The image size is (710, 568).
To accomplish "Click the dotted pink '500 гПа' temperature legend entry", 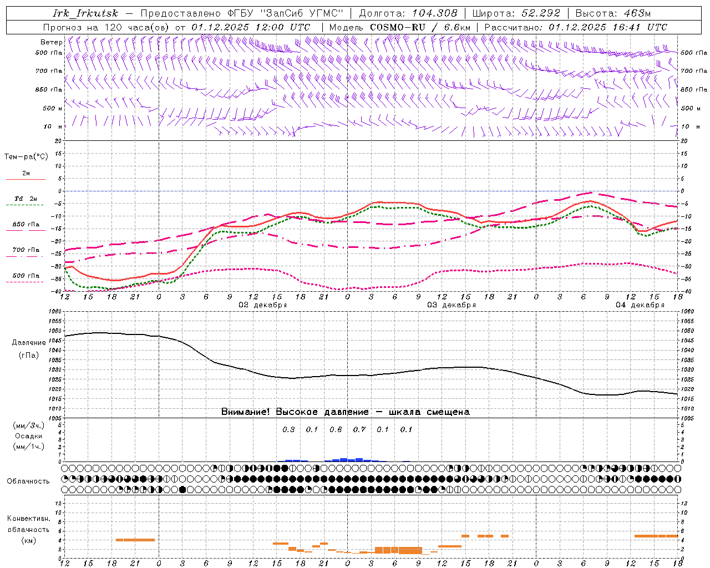I will click(x=26, y=278).
